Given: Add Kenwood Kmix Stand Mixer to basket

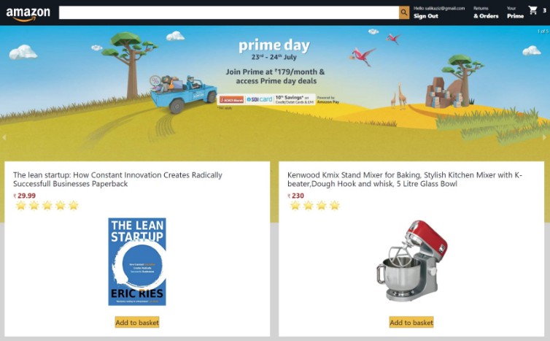Looking at the screenshot, I should pos(411,323).
